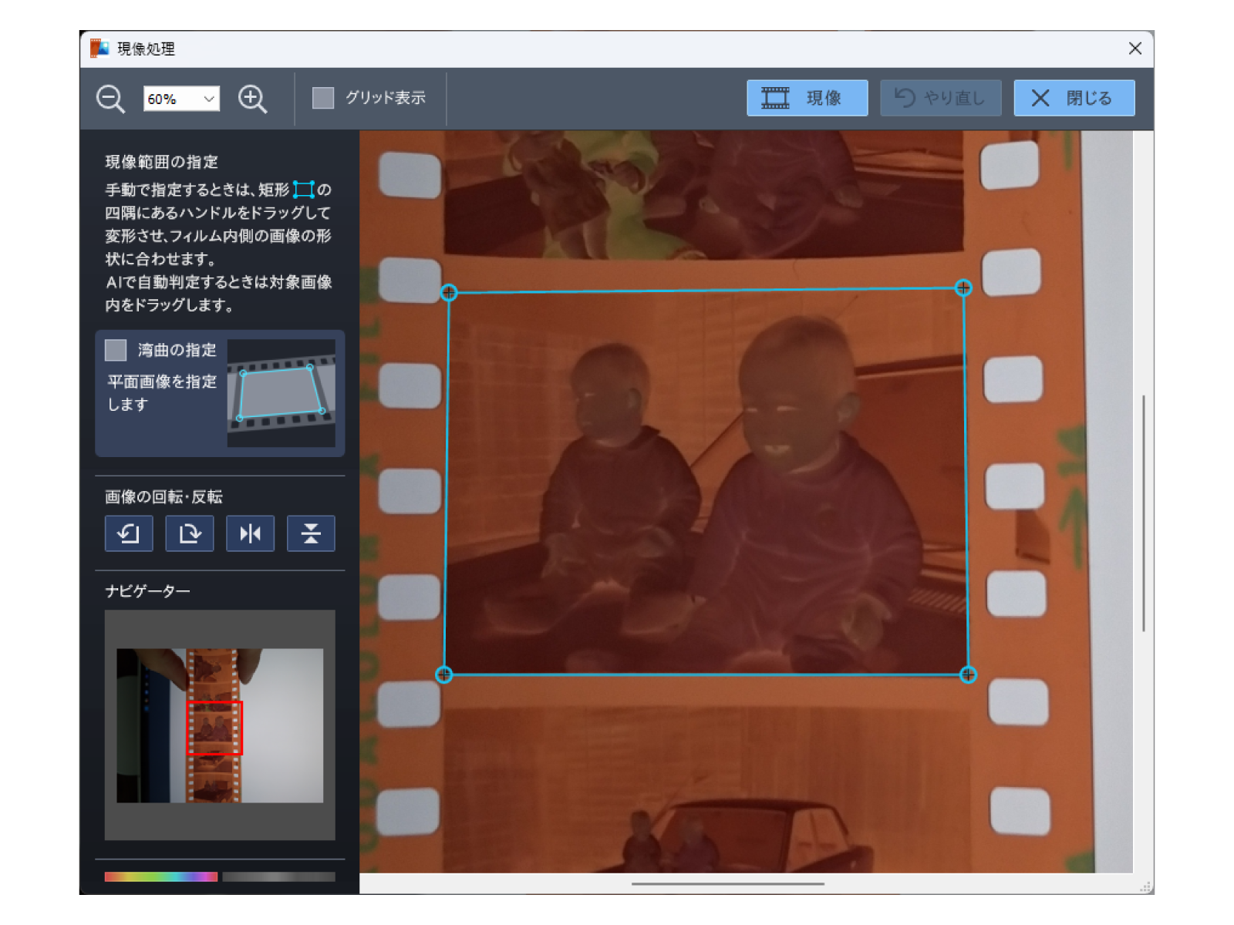Click the gray gradient bar at the bottom

pyautogui.click(x=278, y=876)
